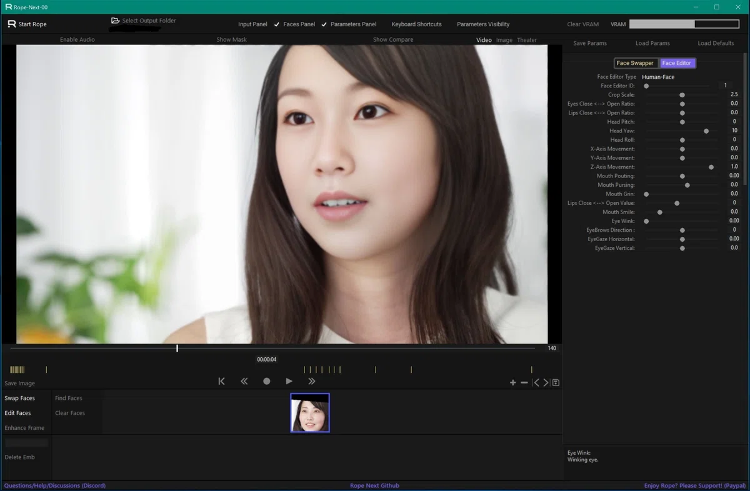The width and height of the screenshot is (750, 491).
Task: Select the Face Editor tab
Action: 677,63
